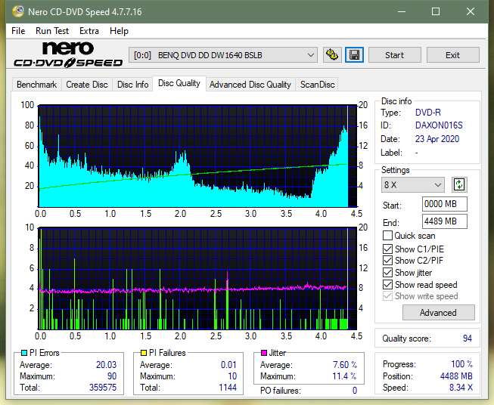
Task: Click PI Failures total 1144
Action: pos(228,388)
